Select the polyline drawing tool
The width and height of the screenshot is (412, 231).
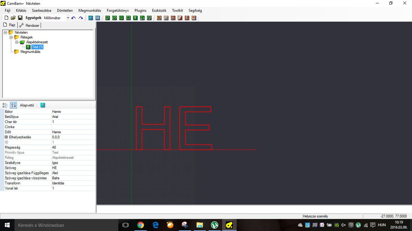[x=108, y=18]
